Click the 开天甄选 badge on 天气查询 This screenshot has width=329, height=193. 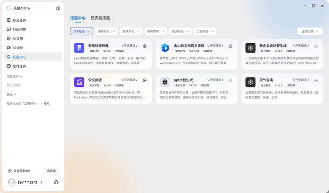click(301, 80)
